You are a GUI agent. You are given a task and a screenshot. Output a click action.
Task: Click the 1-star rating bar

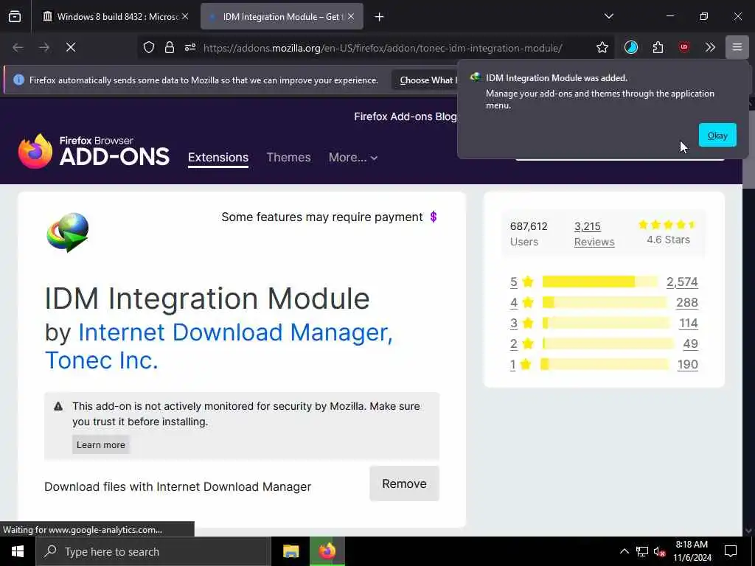[x=605, y=364]
